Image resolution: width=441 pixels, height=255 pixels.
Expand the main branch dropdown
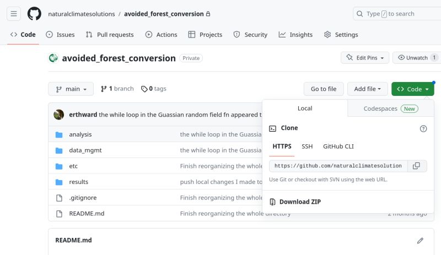click(x=71, y=89)
